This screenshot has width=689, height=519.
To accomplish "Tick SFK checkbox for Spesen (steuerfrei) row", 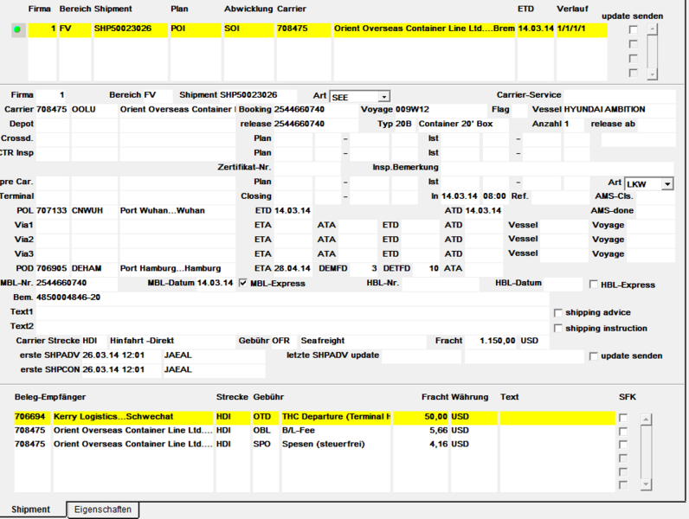I will tap(623, 445).
